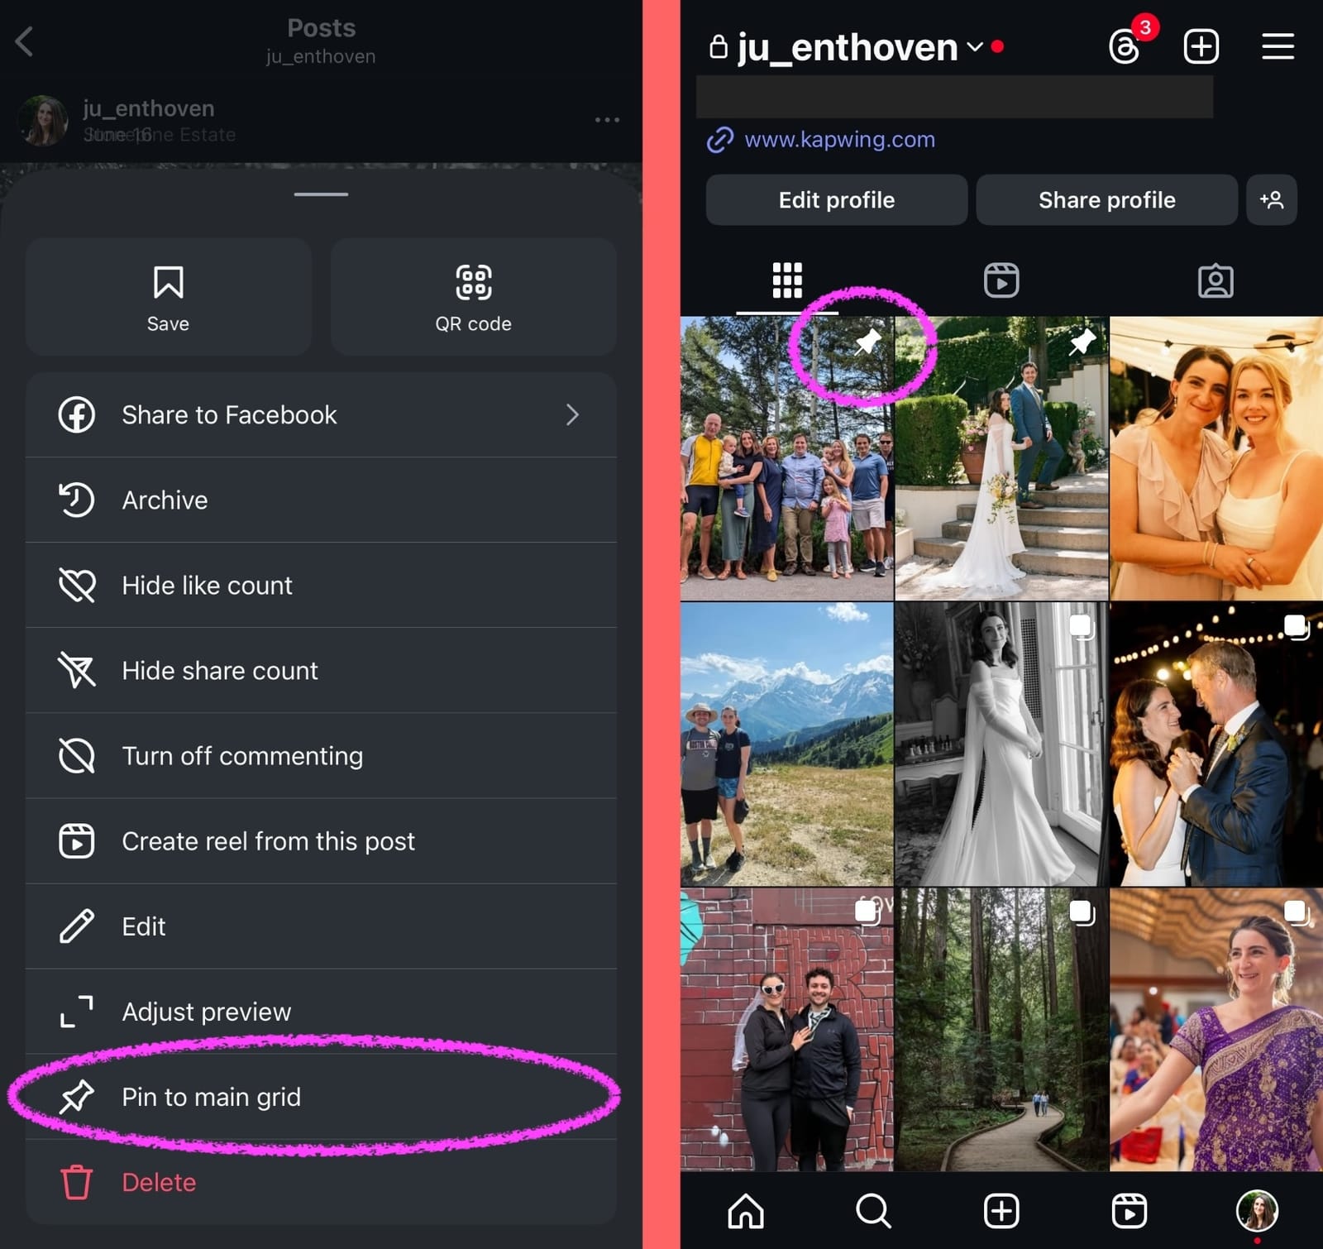
Task: Open the Threads icon with notification badge
Action: pyautogui.click(x=1126, y=45)
